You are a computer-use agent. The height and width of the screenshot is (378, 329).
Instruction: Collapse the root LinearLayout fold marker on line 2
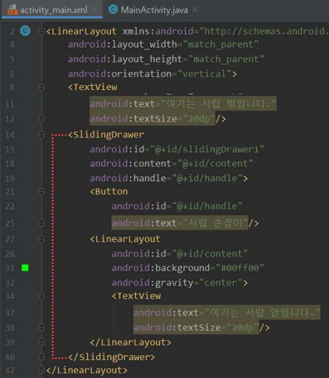point(42,31)
